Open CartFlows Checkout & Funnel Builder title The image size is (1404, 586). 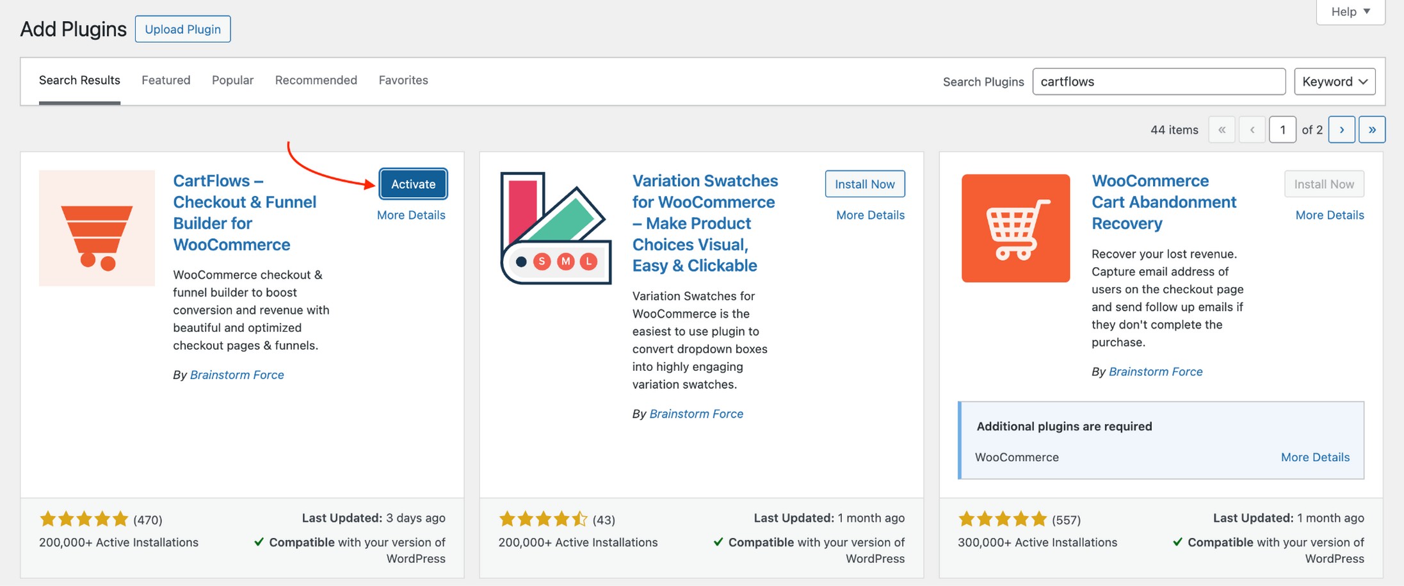[x=245, y=213]
